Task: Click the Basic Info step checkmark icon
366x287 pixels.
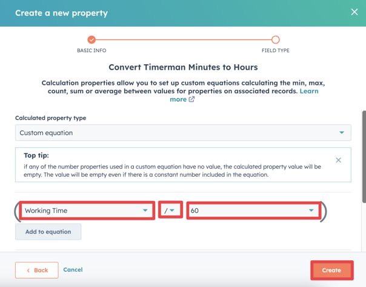Action: [91, 40]
